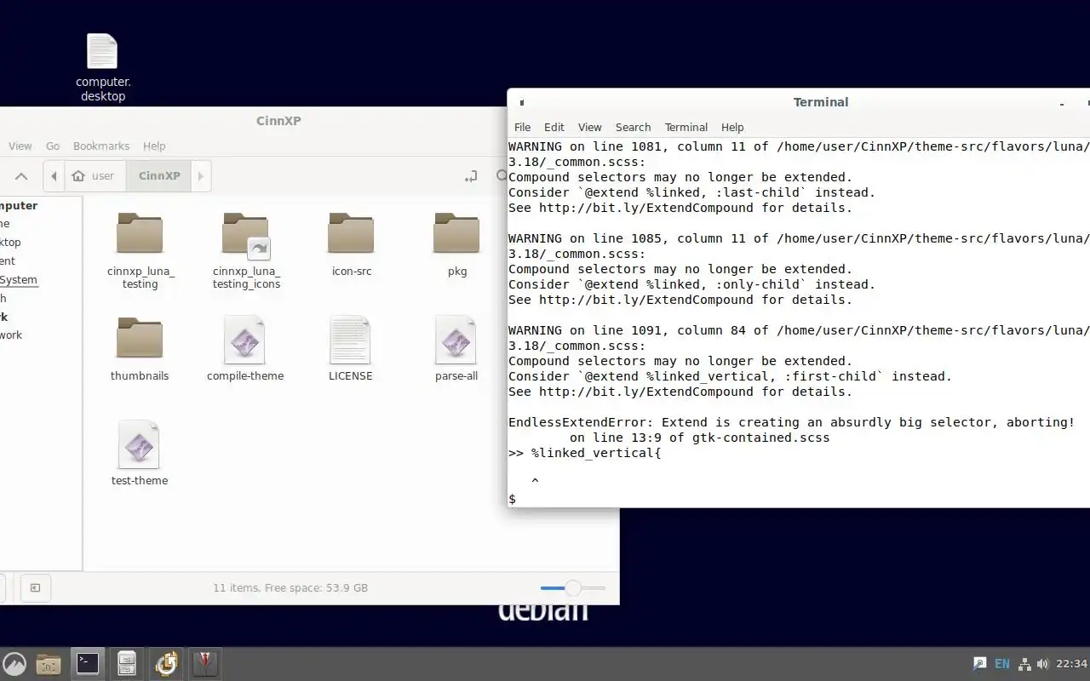The image size is (1090, 681).
Task: Open the file manager View menu
Action: (x=20, y=146)
